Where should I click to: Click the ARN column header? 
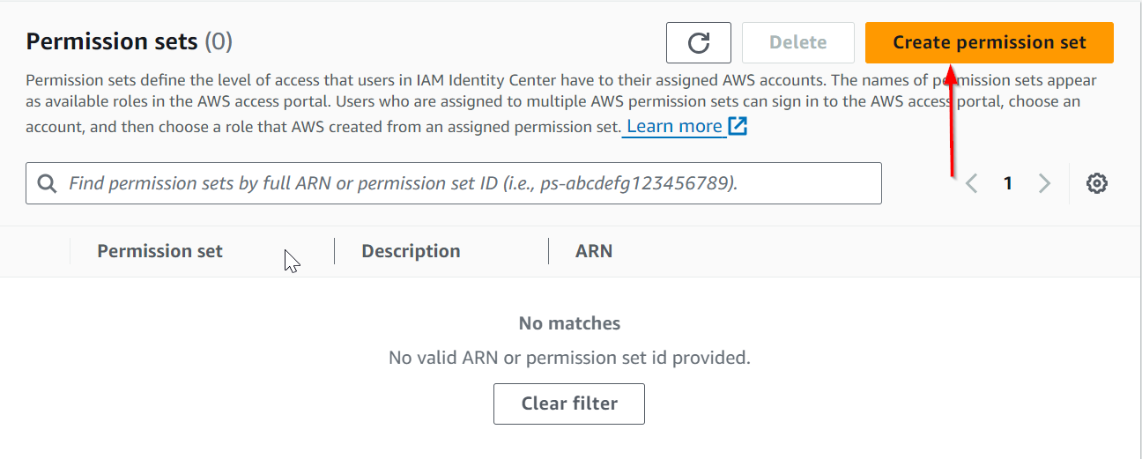(594, 251)
